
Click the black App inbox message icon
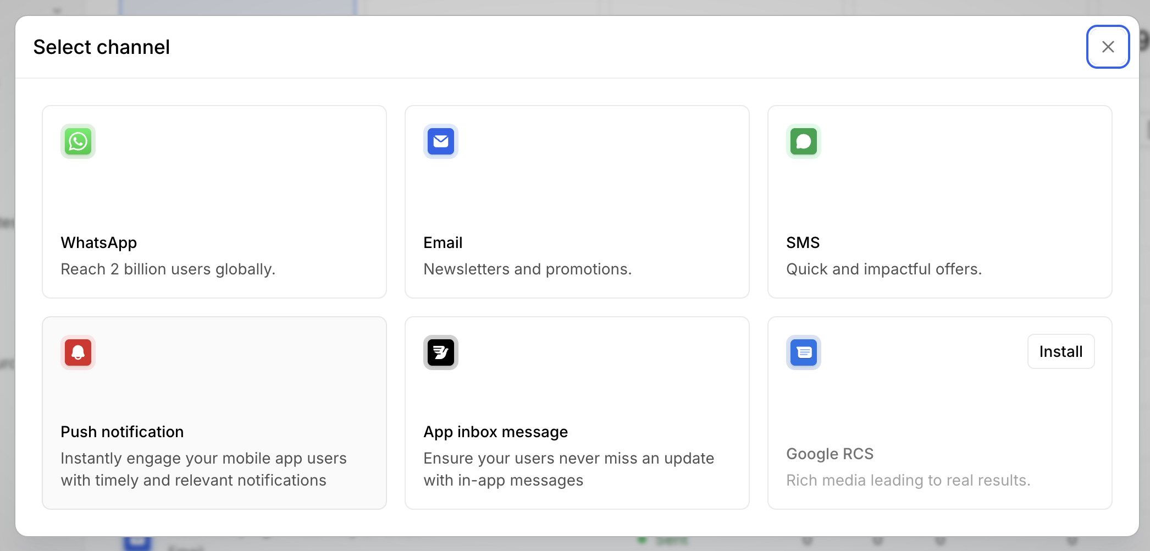(x=441, y=352)
